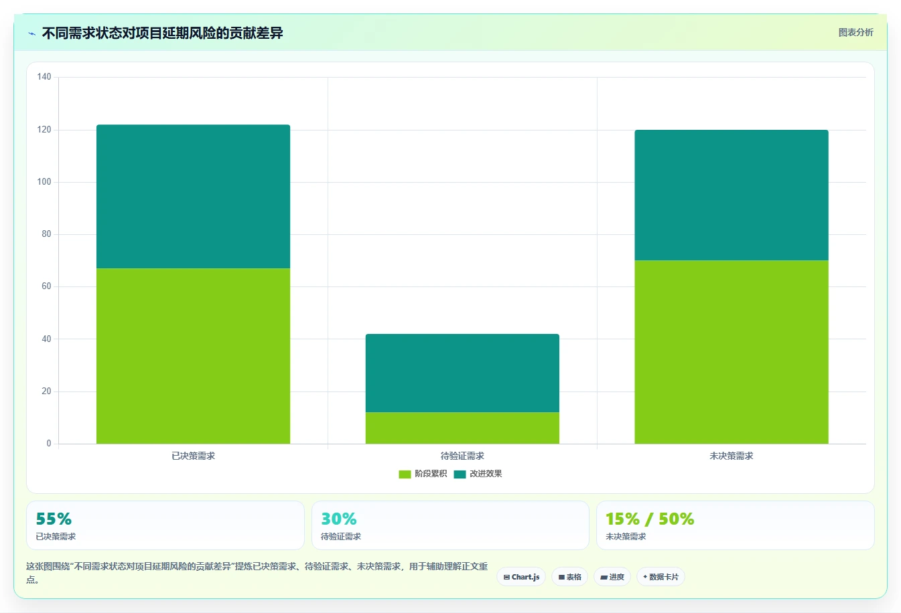Click the 未决策需求 x-axis label

(732, 456)
